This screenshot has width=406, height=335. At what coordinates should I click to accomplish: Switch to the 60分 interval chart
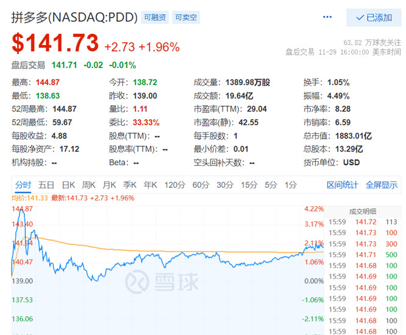201,185
